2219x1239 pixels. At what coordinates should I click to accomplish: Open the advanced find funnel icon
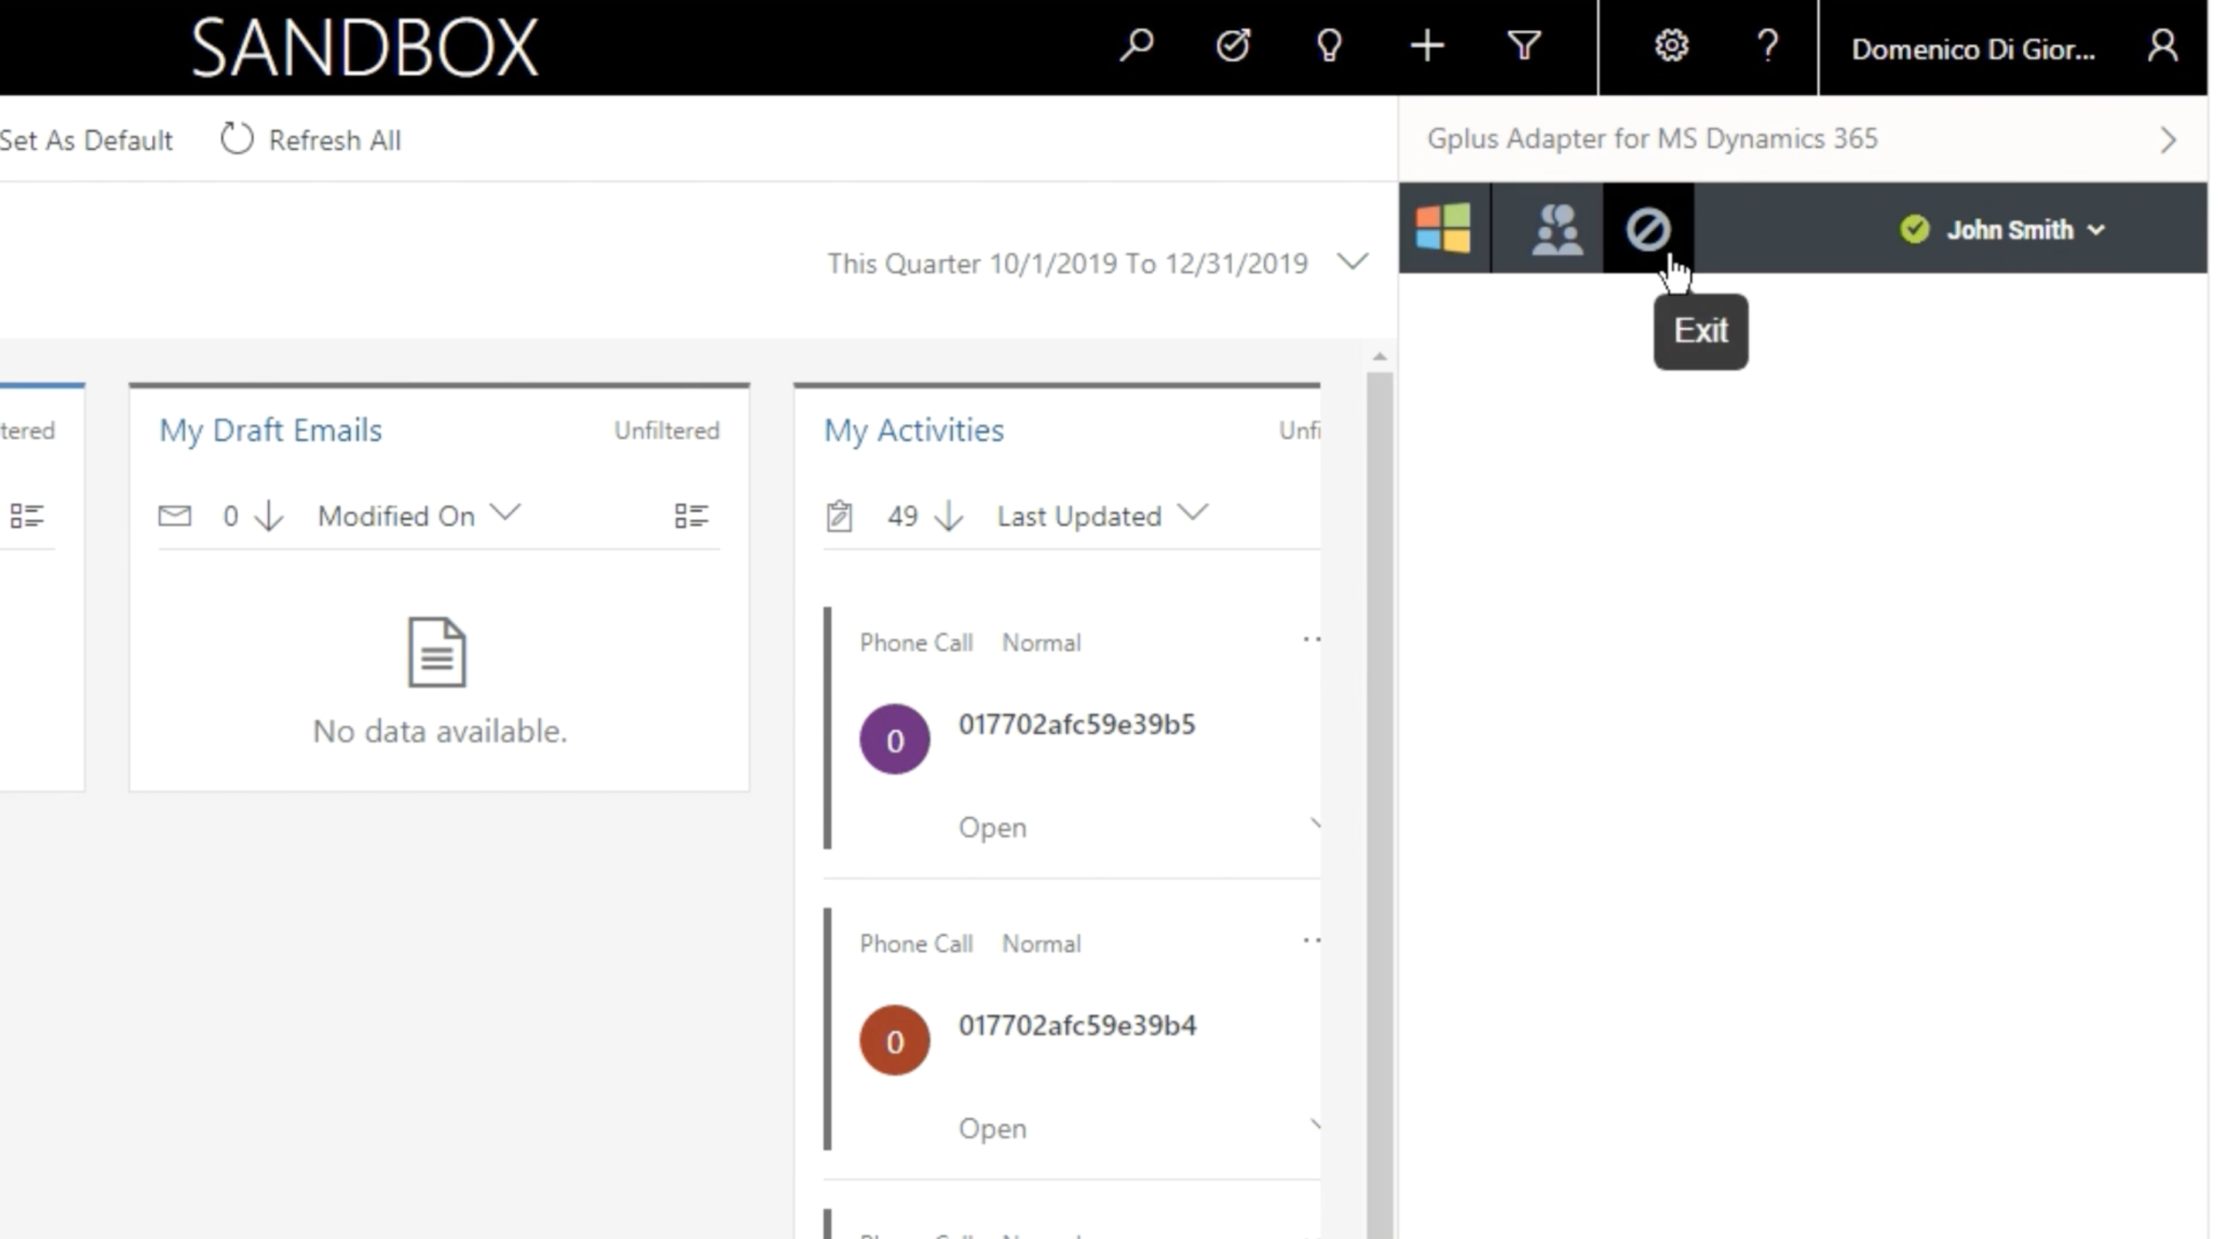(x=1524, y=46)
